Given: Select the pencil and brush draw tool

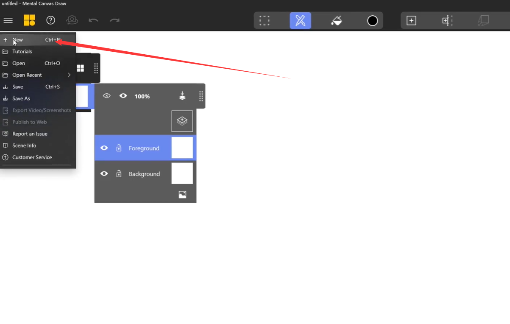Looking at the screenshot, I should pyautogui.click(x=301, y=20).
